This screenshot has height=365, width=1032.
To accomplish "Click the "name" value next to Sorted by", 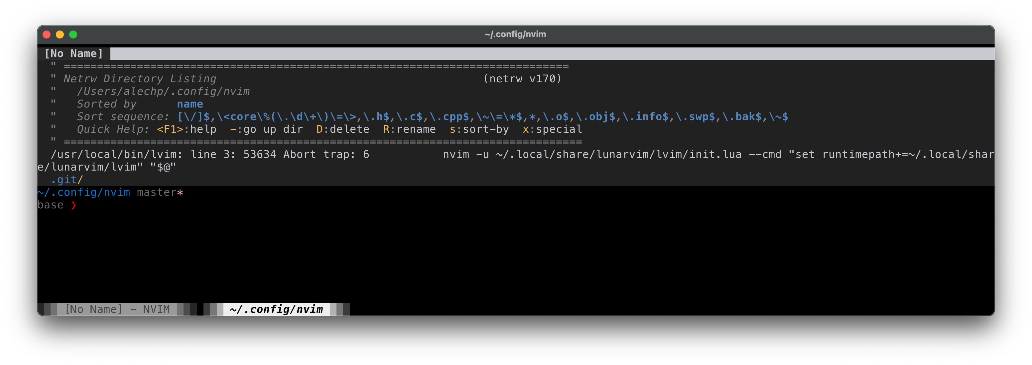I will [x=190, y=104].
